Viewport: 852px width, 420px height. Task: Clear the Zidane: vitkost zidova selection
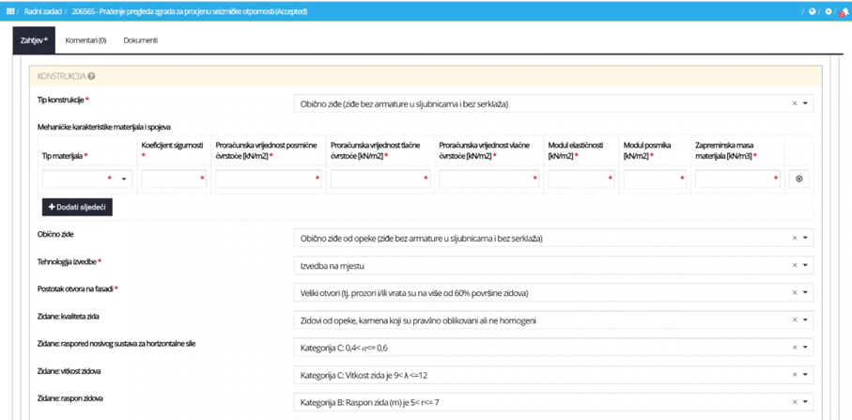coord(795,375)
